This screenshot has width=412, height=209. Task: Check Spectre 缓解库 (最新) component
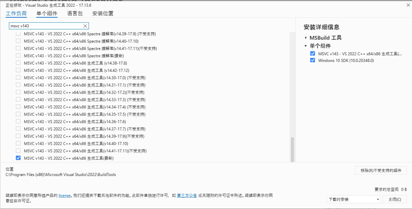(18, 55)
